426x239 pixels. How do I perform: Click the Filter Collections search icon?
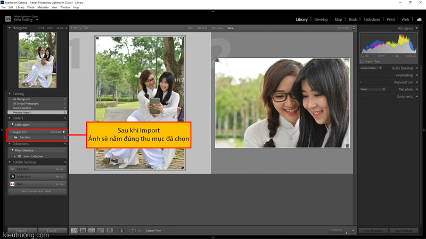click(x=12, y=150)
